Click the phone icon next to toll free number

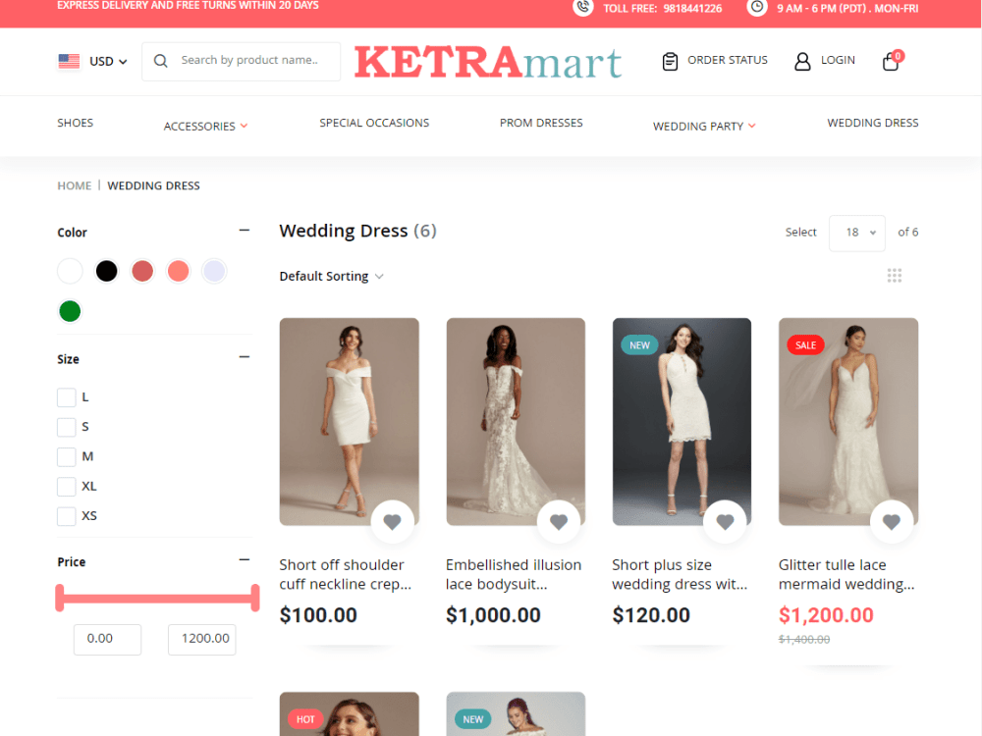tap(585, 8)
